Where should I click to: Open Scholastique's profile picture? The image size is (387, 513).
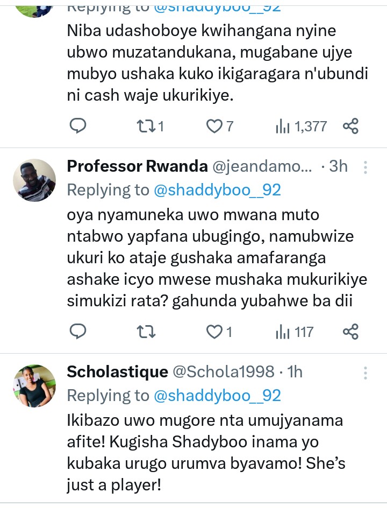tap(34, 385)
